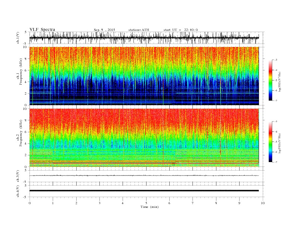Click time-axis tick label "3"
This screenshot has height=228, width=296.
[x=100, y=203]
